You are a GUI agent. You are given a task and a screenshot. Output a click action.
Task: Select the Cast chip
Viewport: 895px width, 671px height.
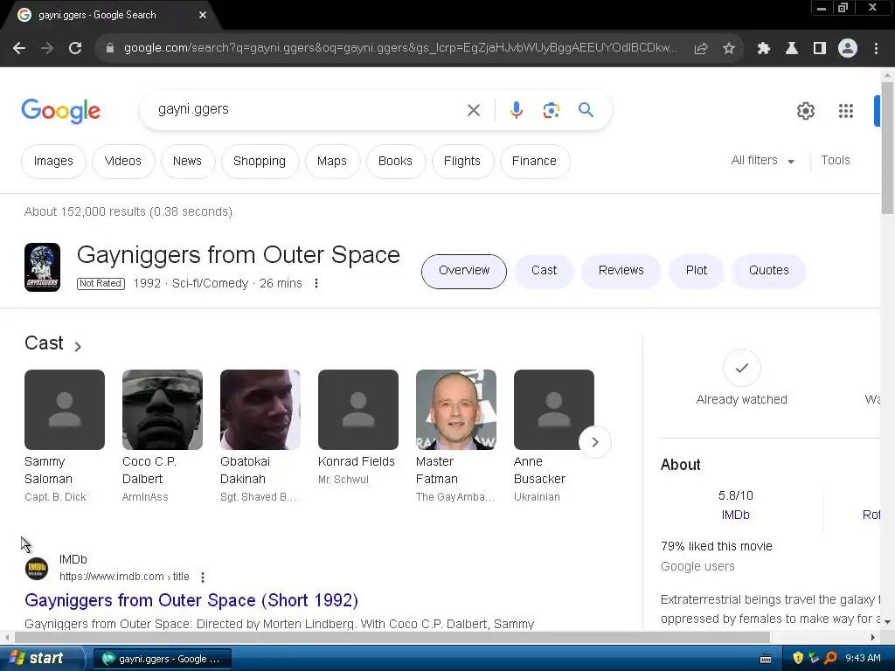544,271
